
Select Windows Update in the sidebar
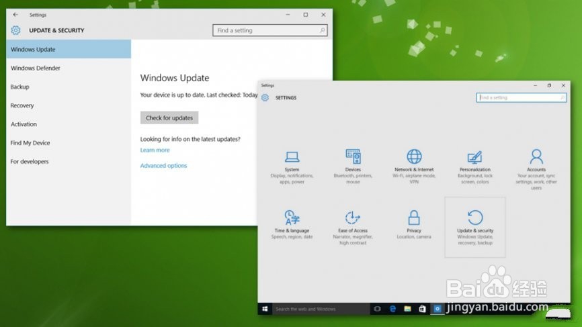tap(69, 49)
